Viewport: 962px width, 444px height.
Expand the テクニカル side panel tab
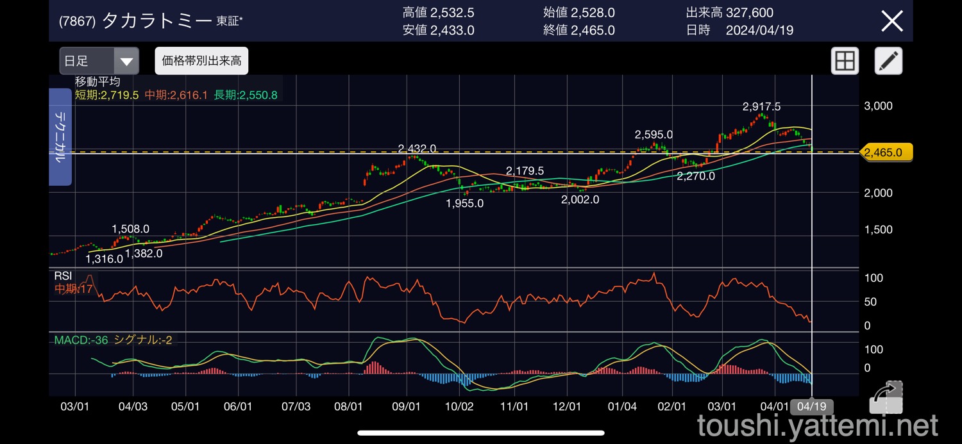(x=60, y=137)
